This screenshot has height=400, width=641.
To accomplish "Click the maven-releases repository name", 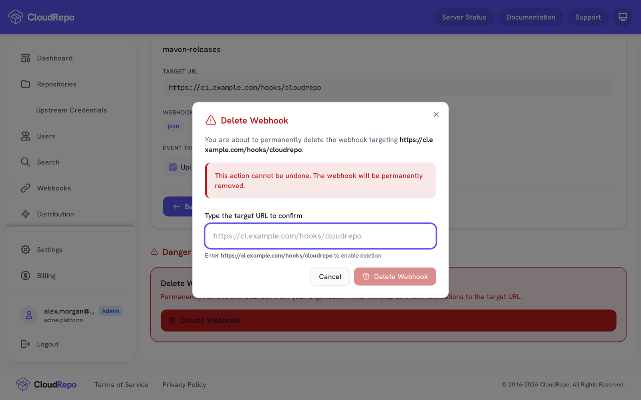I will 191,50.
